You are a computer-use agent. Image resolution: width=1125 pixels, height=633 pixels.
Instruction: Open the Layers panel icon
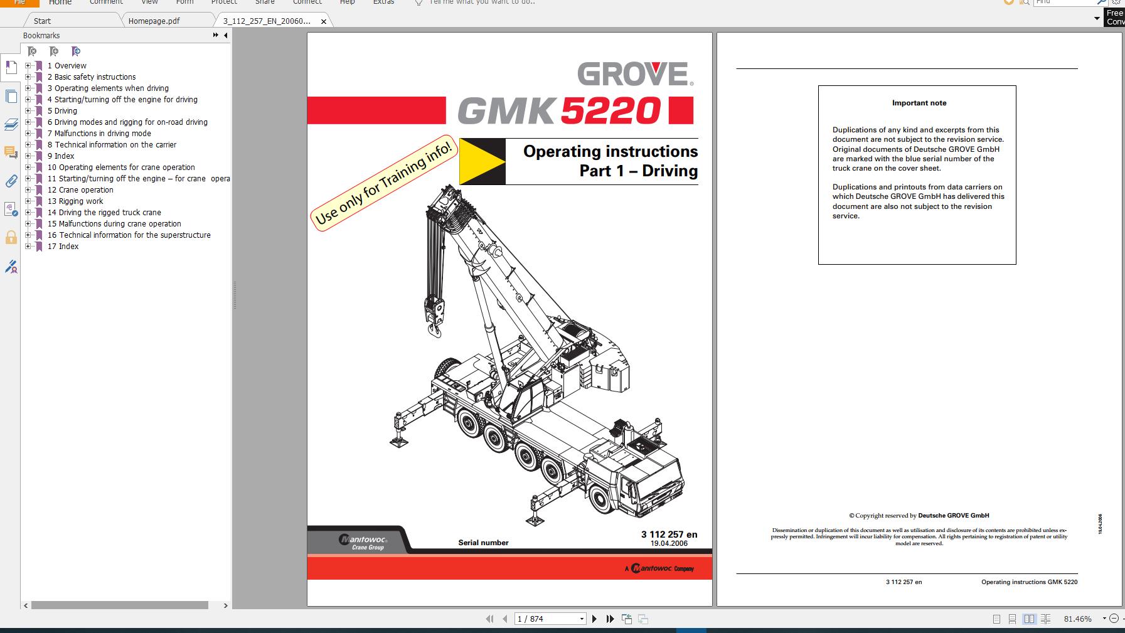tap(10, 124)
